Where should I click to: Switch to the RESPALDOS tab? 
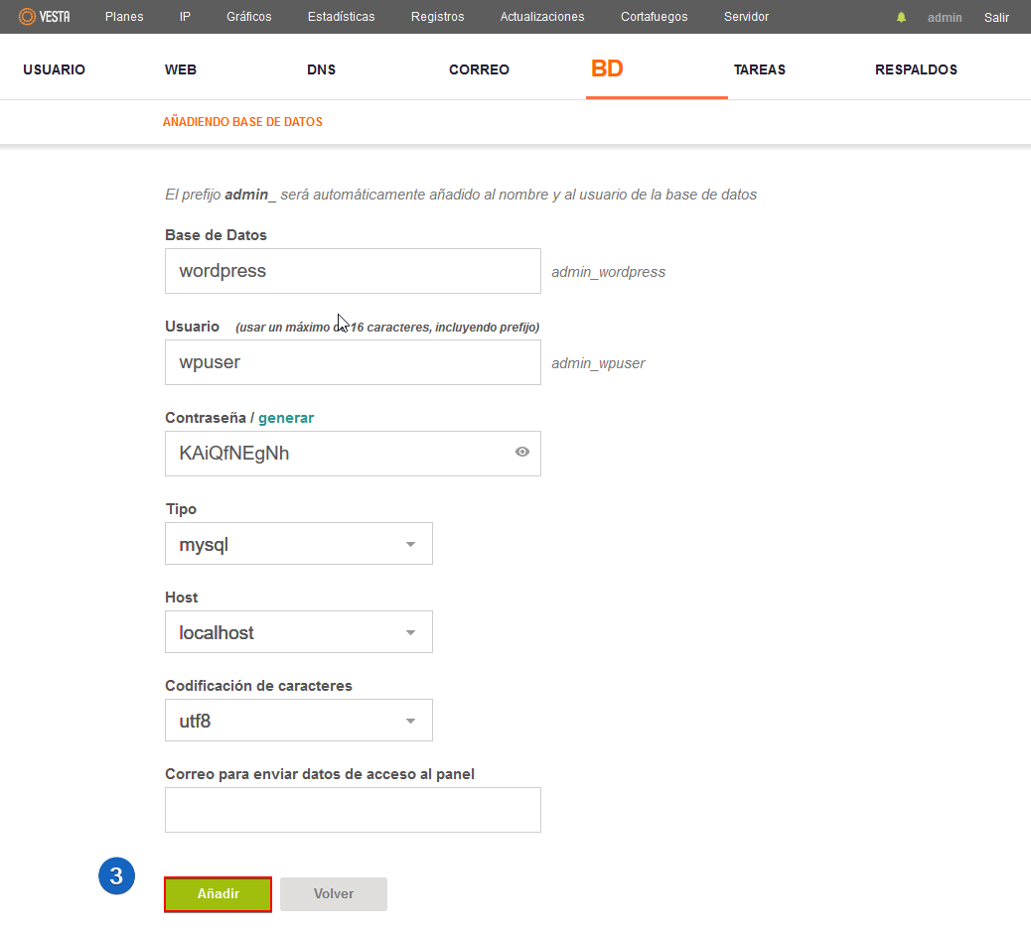[916, 69]
